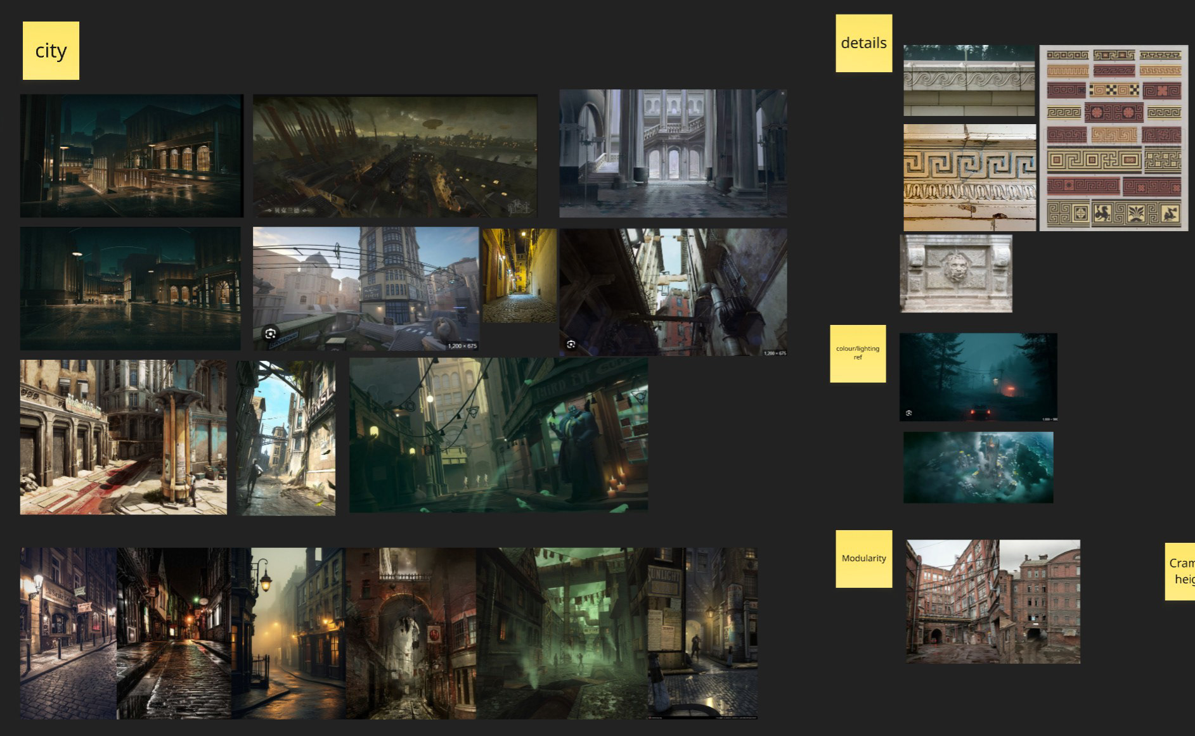Select wave scroll cornice detail image
The image size is (1195, 736).
point(969,80)
